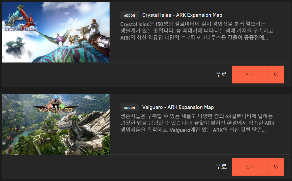Click the Valguero logo in the artwork

(55, 105)
